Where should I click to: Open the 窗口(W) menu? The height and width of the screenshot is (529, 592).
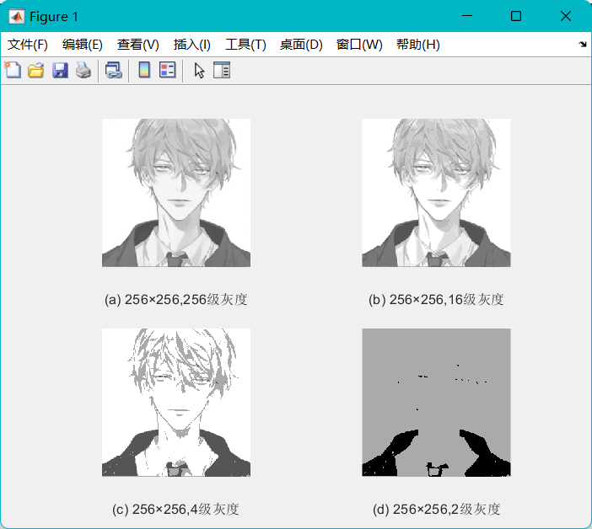click(x=359, y=45)
